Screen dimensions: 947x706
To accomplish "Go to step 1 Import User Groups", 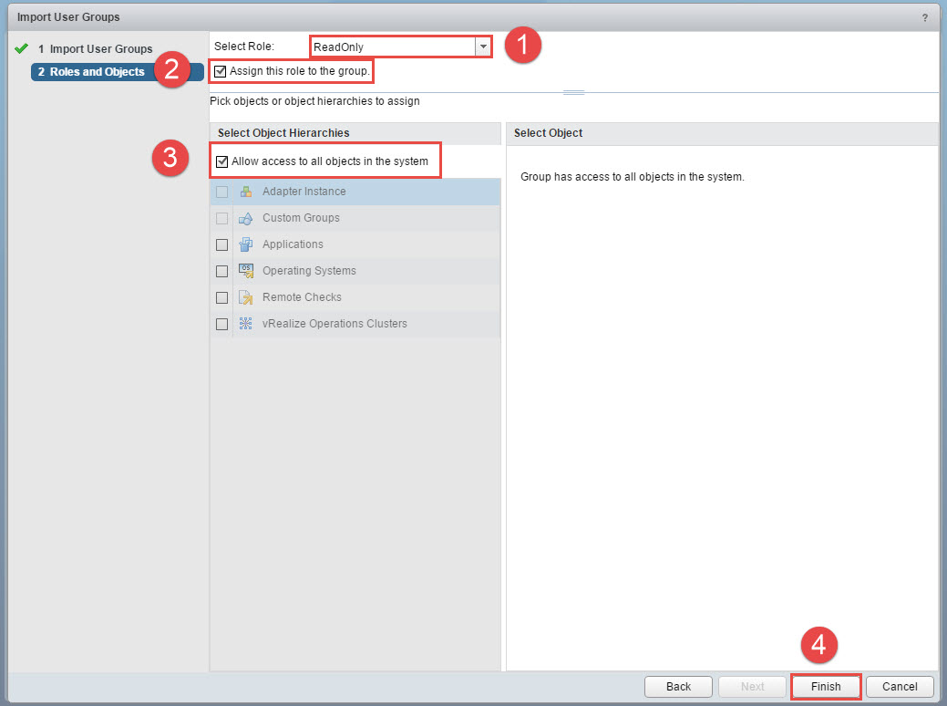I will pyautogui.click(x=100, y=49).
